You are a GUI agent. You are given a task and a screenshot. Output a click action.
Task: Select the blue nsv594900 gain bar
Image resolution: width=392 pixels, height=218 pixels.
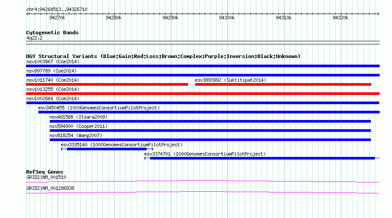pyautogui.click(x=210, y=131)
